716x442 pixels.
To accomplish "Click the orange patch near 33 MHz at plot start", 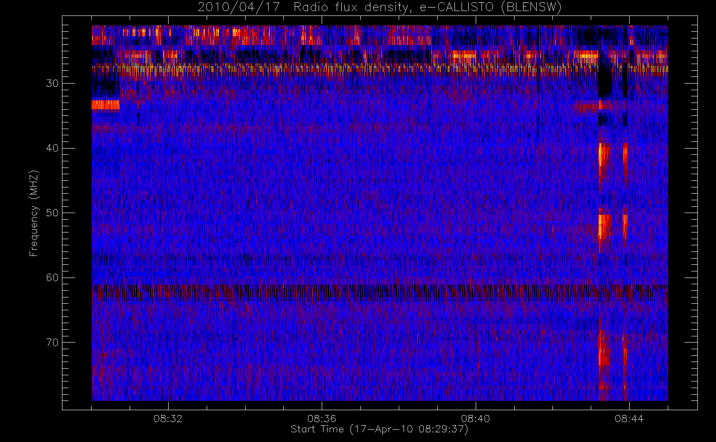I will point(105,105).
